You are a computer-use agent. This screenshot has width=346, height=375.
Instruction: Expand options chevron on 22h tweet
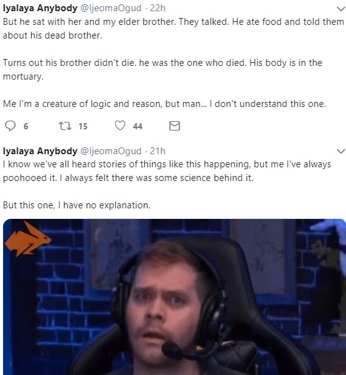[x=341, y=9]
